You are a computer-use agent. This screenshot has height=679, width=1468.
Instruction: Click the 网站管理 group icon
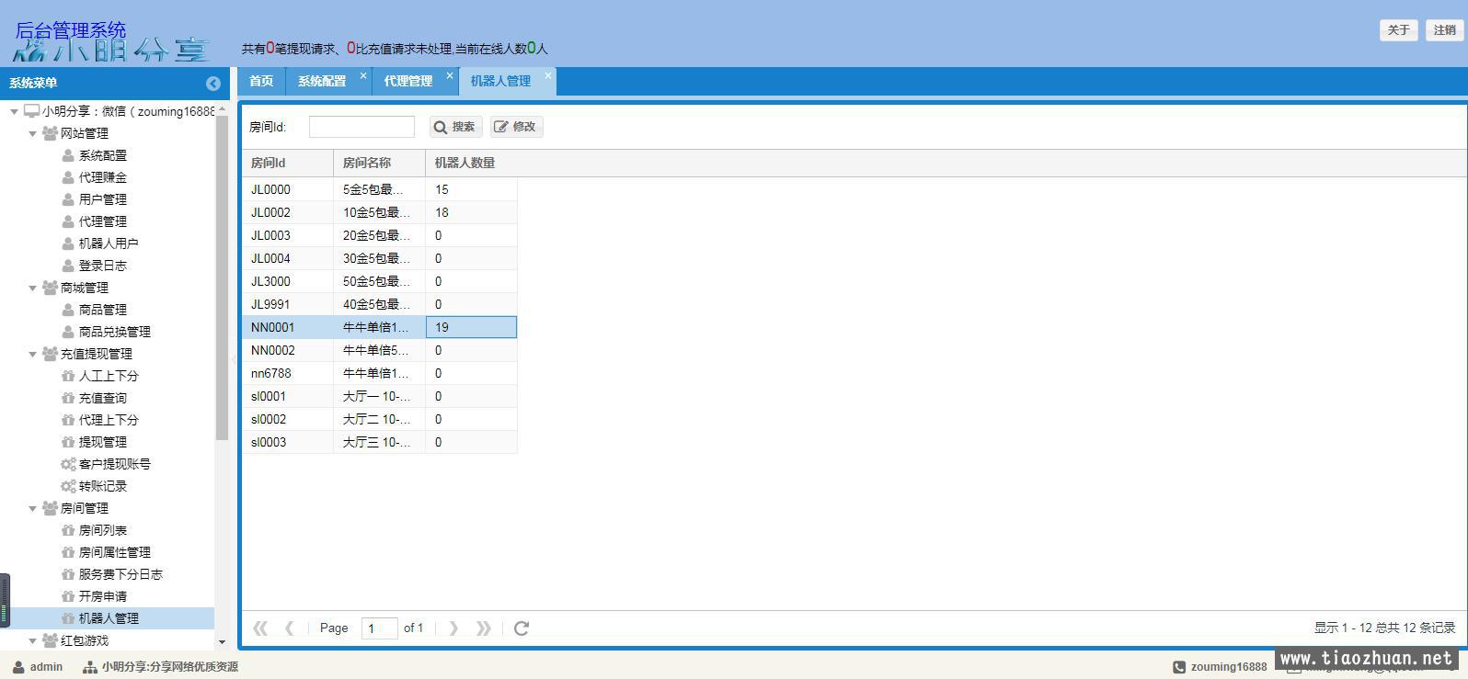50,133
